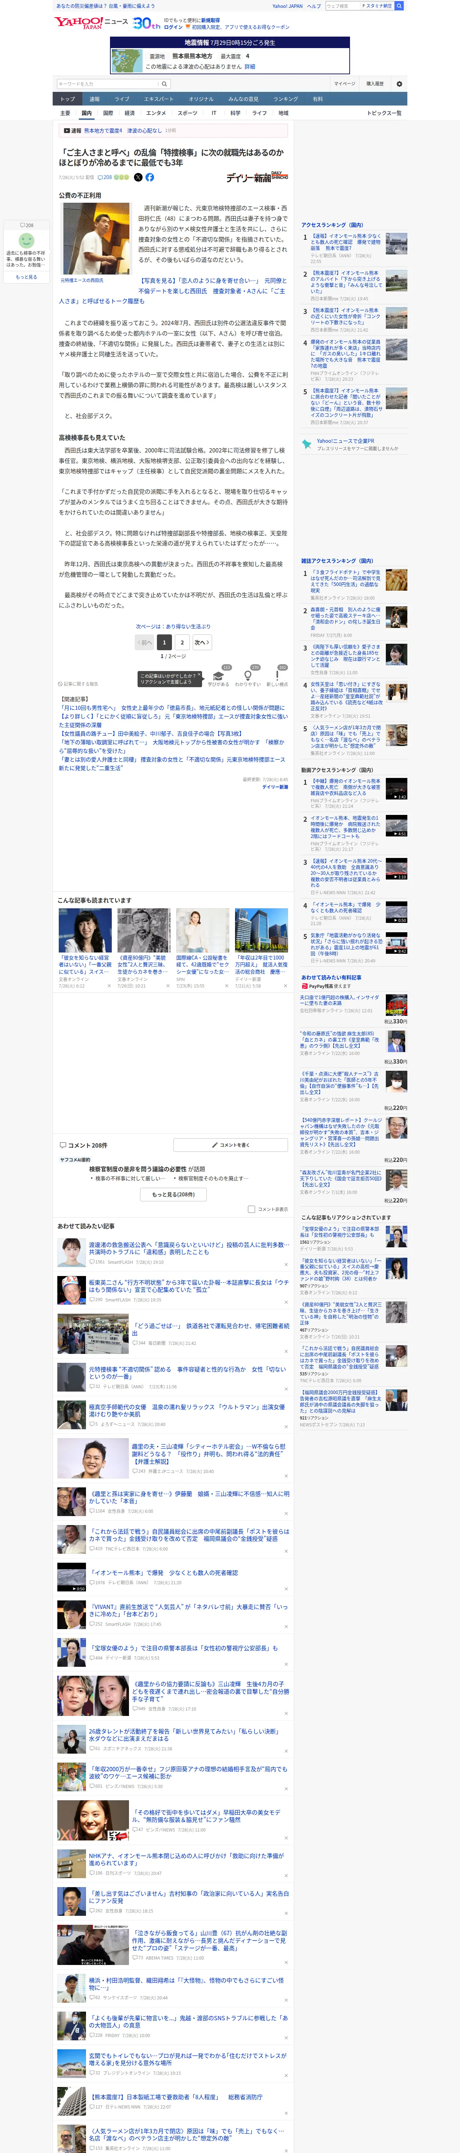
Task: Open the earthquake map thumbnail
Action: click(127, 61)
